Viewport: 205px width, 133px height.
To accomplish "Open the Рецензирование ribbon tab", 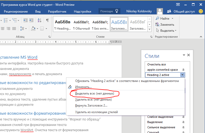I will tap(16, 12).
